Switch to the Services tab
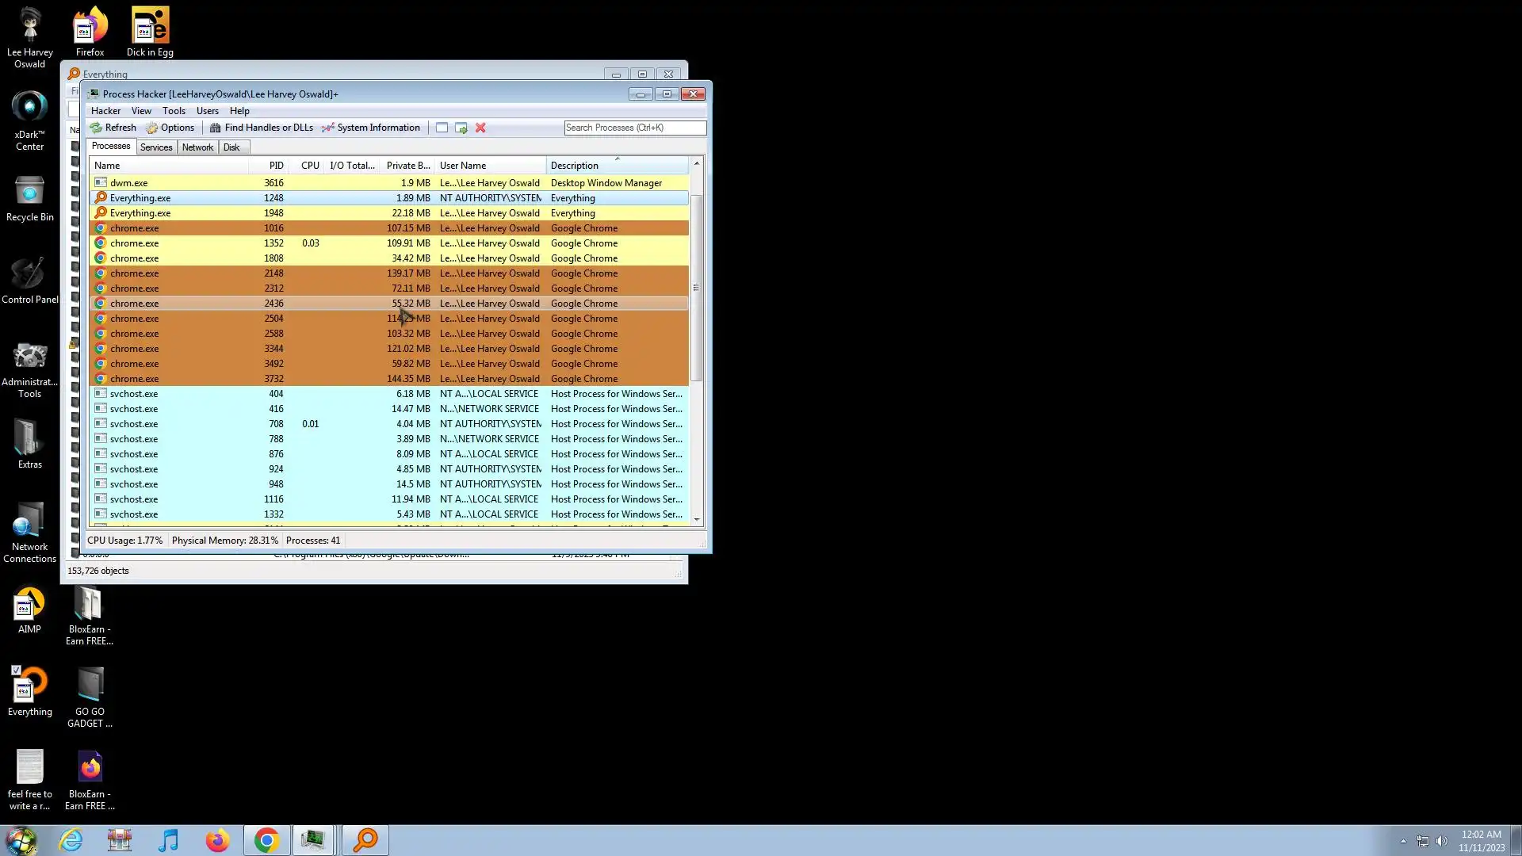 [x=156, y=147]
